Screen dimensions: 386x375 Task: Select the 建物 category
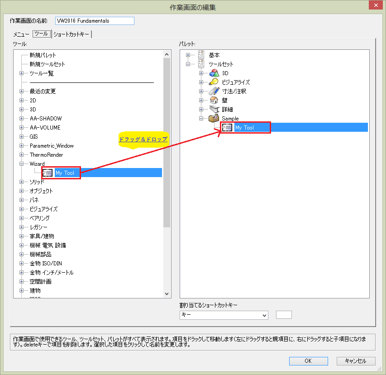[x=35, y=290]
